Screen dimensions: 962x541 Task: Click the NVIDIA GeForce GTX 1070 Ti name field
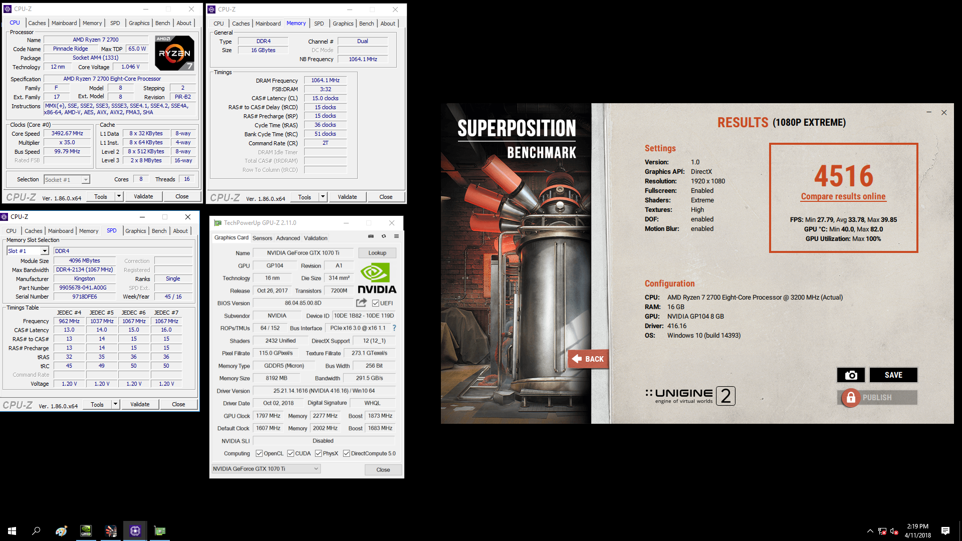click(303, 253)
